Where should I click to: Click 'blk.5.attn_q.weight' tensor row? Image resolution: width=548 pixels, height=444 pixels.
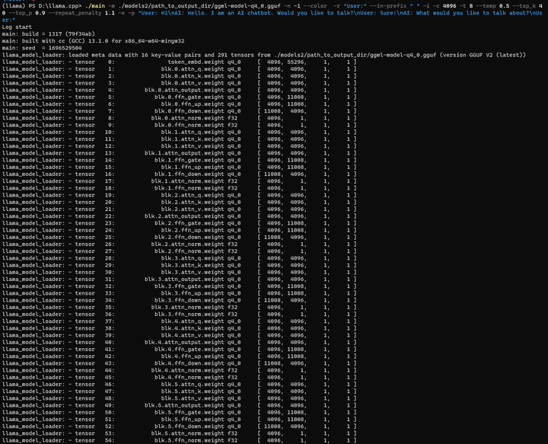click(179, 385)
